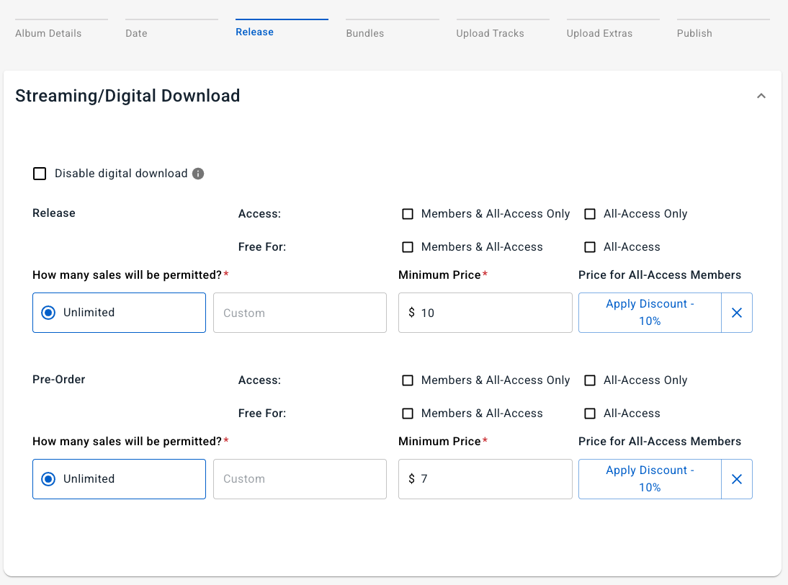Apply the 10% discount for Release
Screen dimensions: 788x585
pos(650,313)
